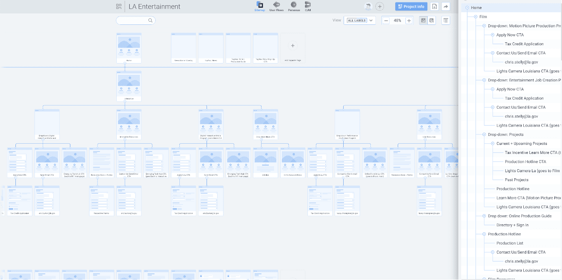Select Current + Upcoming Projects label
The height and width of the screenshot is (280, 562).
click(522, 144)
